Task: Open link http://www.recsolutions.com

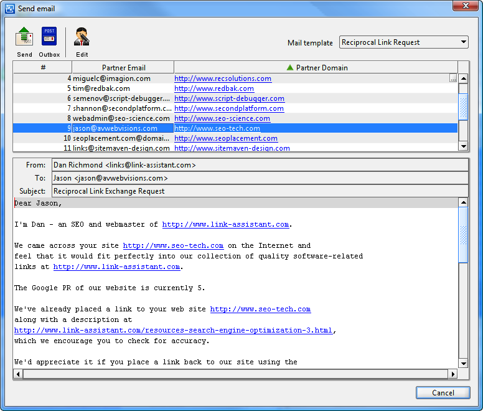Action: click(223, 78)
